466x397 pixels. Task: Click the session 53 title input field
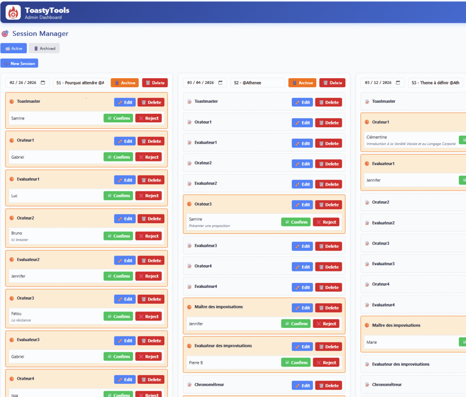tap(436, 83)
